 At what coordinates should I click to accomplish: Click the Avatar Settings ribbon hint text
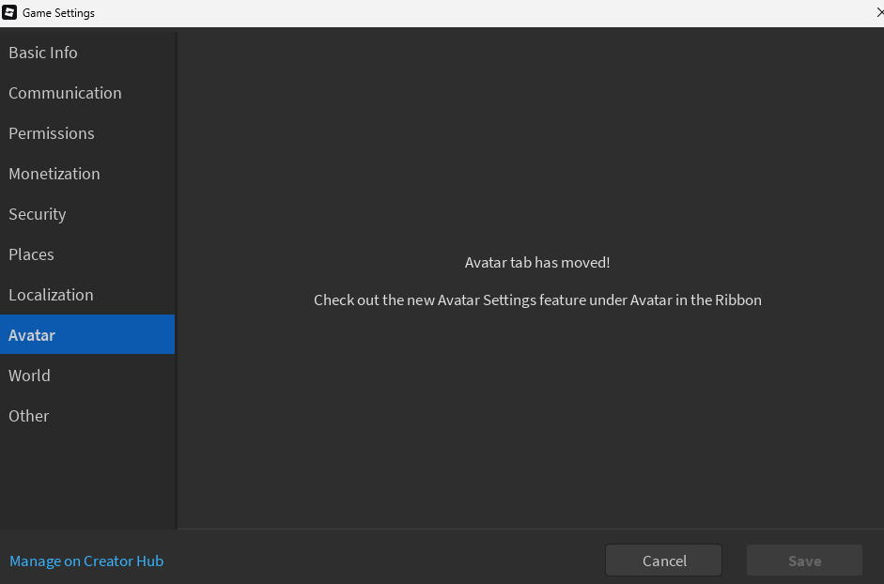pyautogui.click(x=537, y=300)
